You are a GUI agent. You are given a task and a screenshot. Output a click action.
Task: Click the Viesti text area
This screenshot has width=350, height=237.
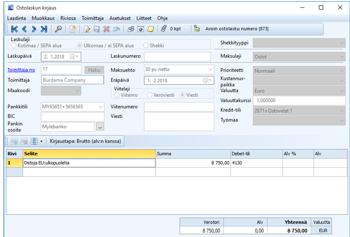click(179, 122)
